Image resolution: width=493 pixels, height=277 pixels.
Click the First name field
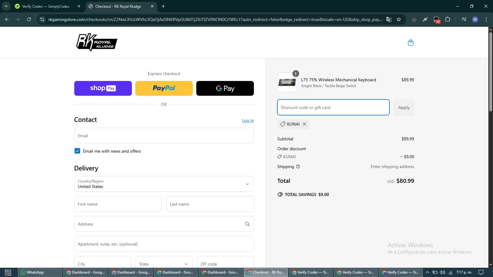tap(118, 204)
